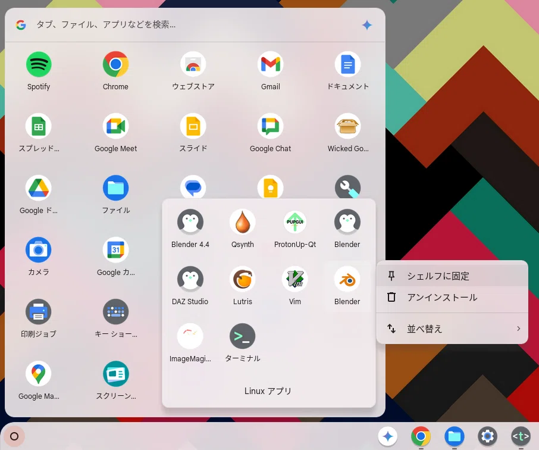Screen dimensions: 539x450
Task: Open the Wicked Go... app
Action: [347, 126]
